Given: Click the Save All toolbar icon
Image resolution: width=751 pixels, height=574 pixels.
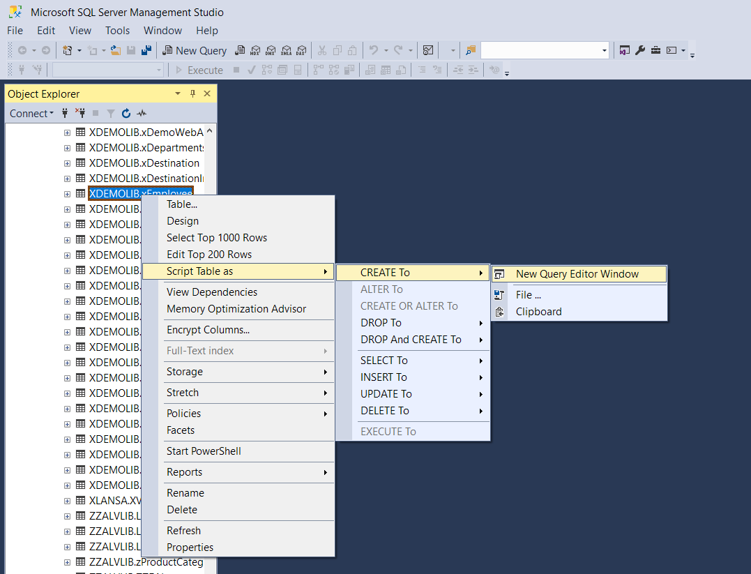Looking at the screenshot, I should (x=146, y=50).
